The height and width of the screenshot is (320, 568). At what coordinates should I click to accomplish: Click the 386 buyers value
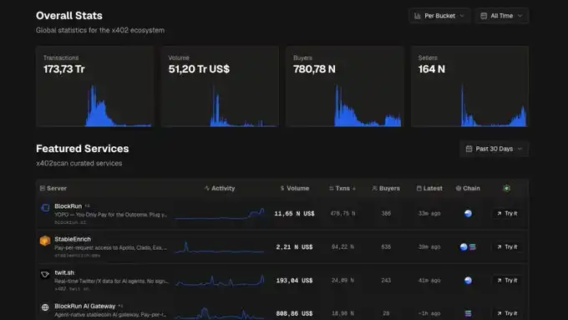(386, 213)
